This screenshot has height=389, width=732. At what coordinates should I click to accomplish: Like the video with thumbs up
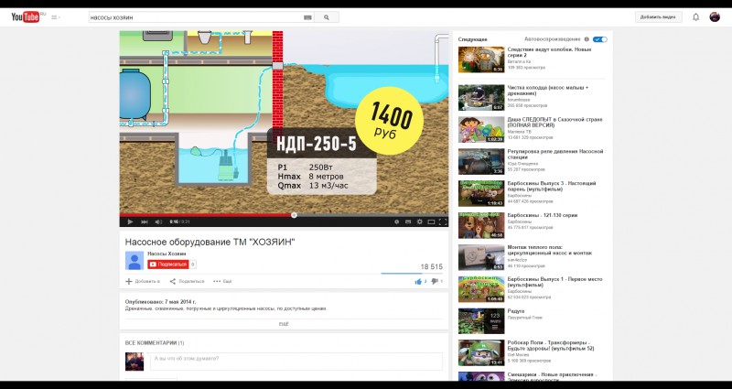click(x=419, y=281)
